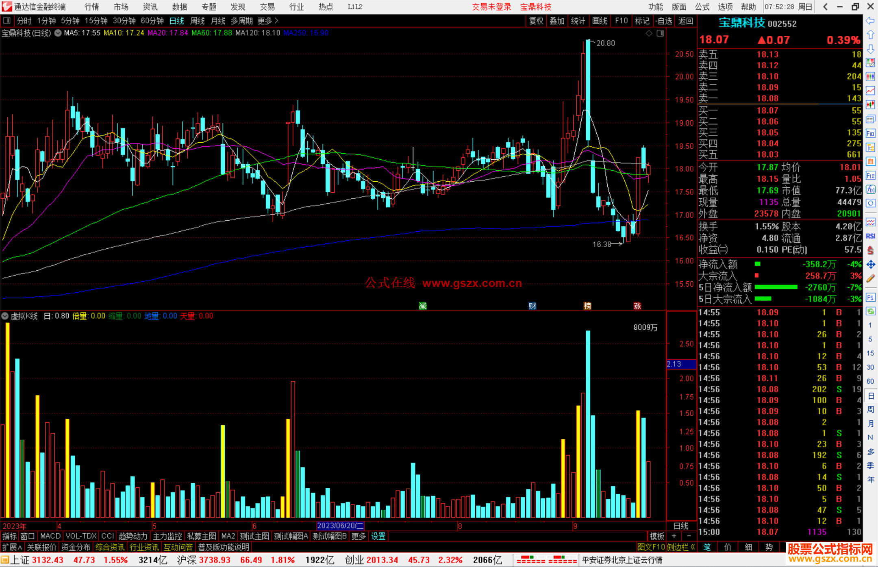Click the 复权 button
Viewport: 878px width, 567px height.
point(536,21)
